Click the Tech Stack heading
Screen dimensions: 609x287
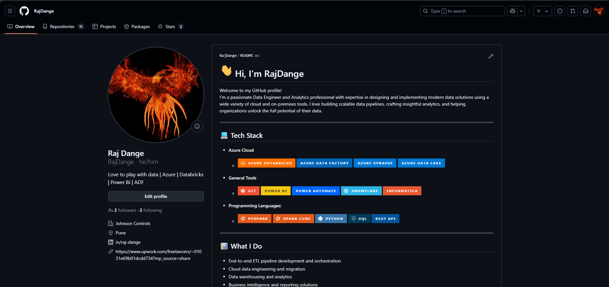(x=247, y=136)
